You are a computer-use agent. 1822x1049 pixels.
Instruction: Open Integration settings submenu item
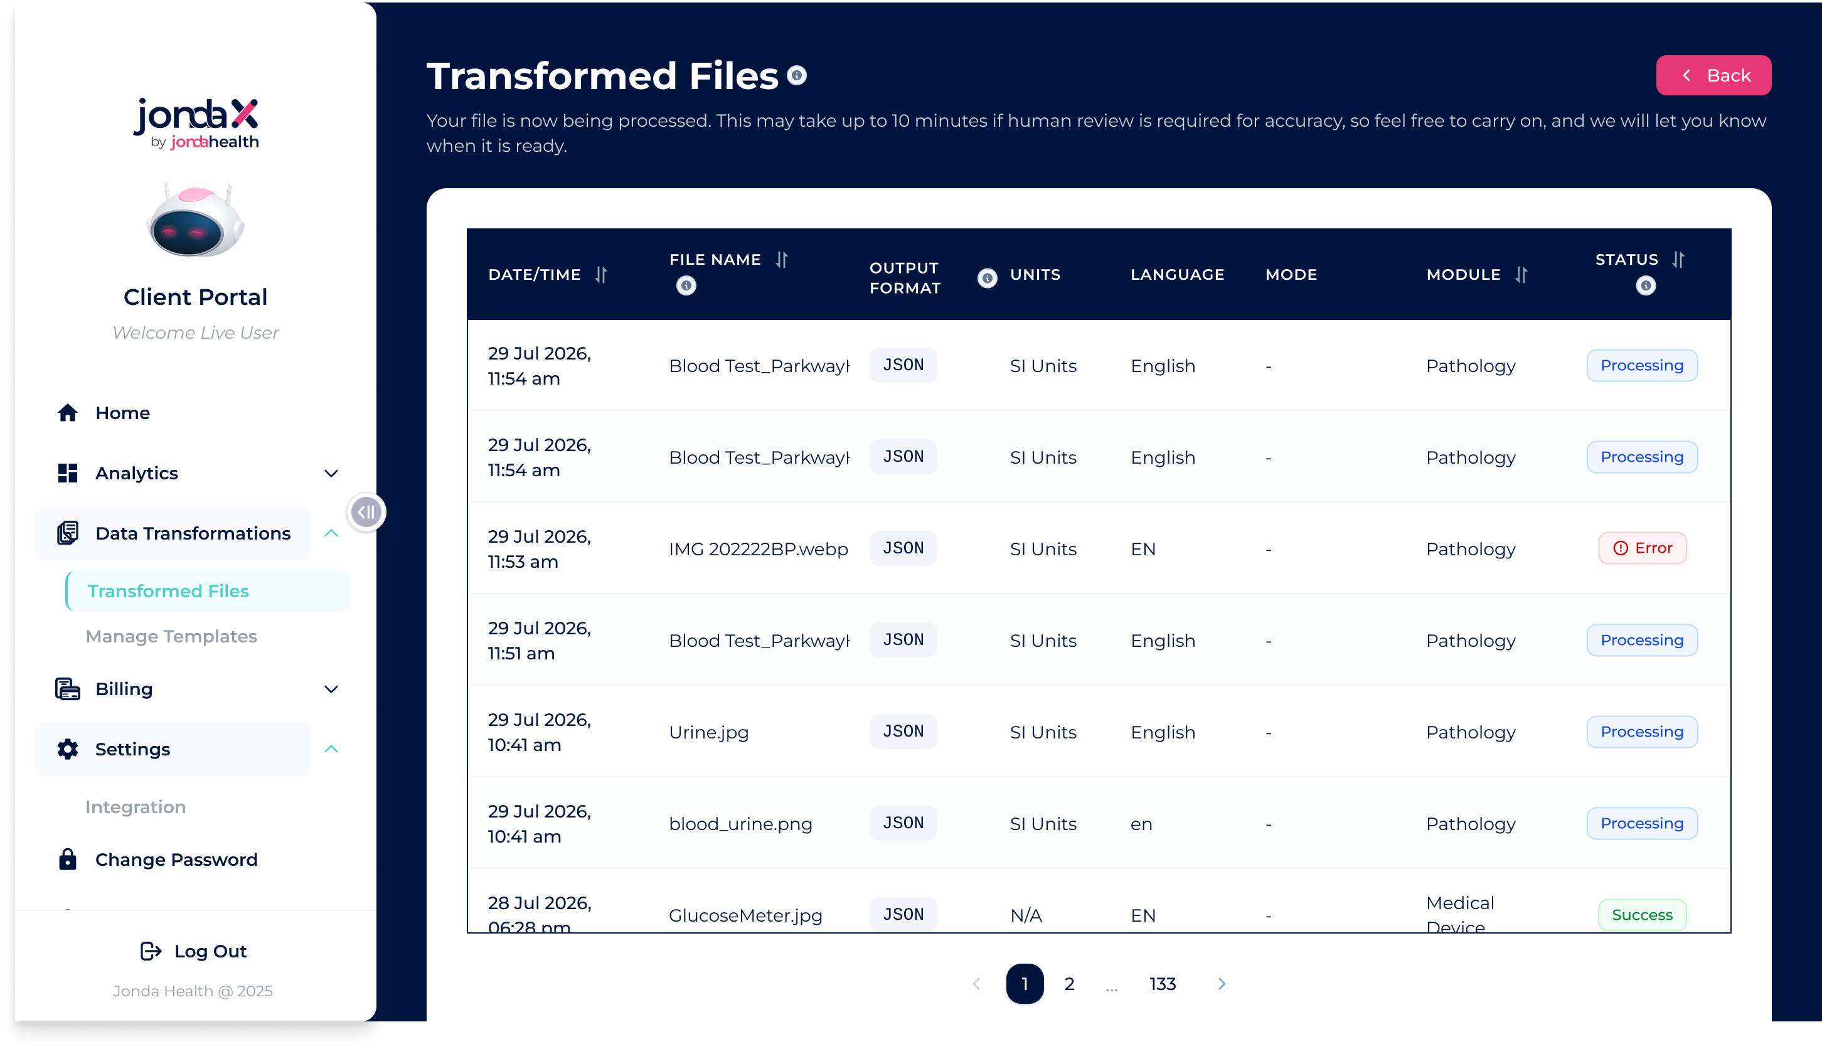click(x=136, y=807)
